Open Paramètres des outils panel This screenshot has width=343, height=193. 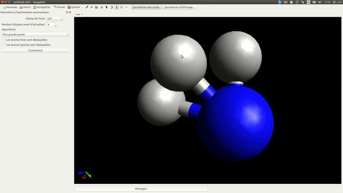147,7
